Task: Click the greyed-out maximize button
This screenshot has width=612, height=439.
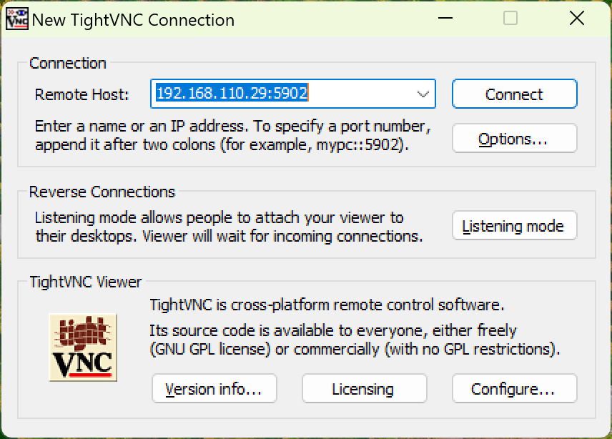Action: point(510,19)
